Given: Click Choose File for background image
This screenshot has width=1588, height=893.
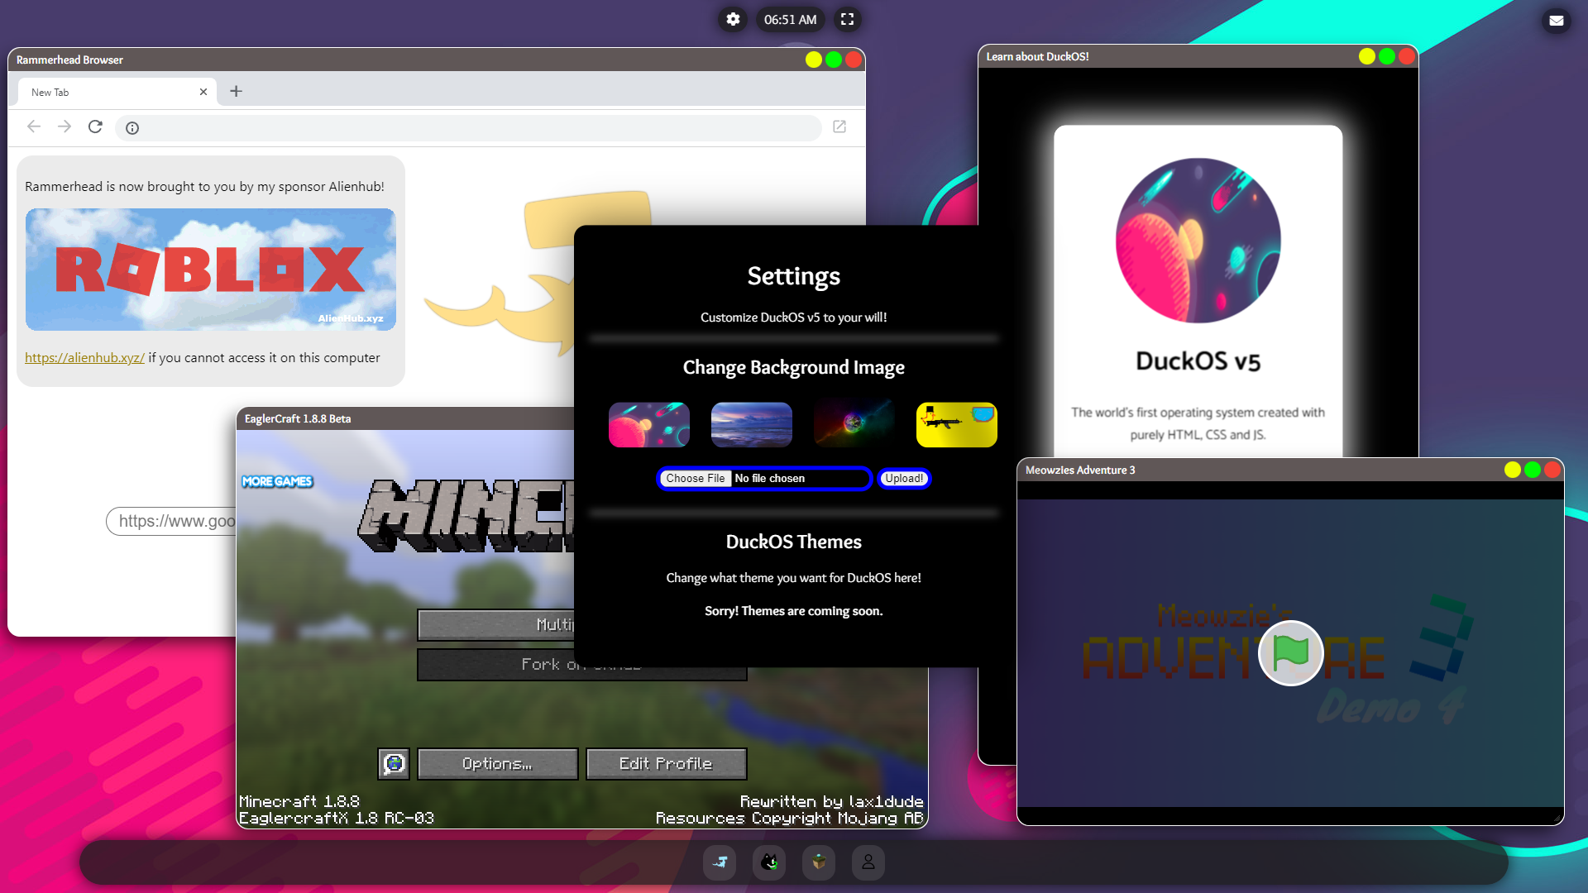Looking at the screenshot, I should click(x=696, y=478).
